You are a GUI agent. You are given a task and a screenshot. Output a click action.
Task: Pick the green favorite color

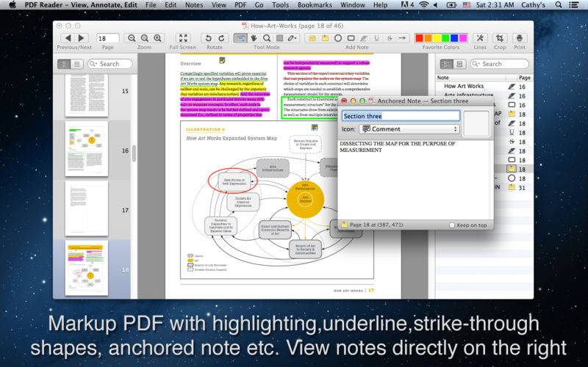point(445,38)
